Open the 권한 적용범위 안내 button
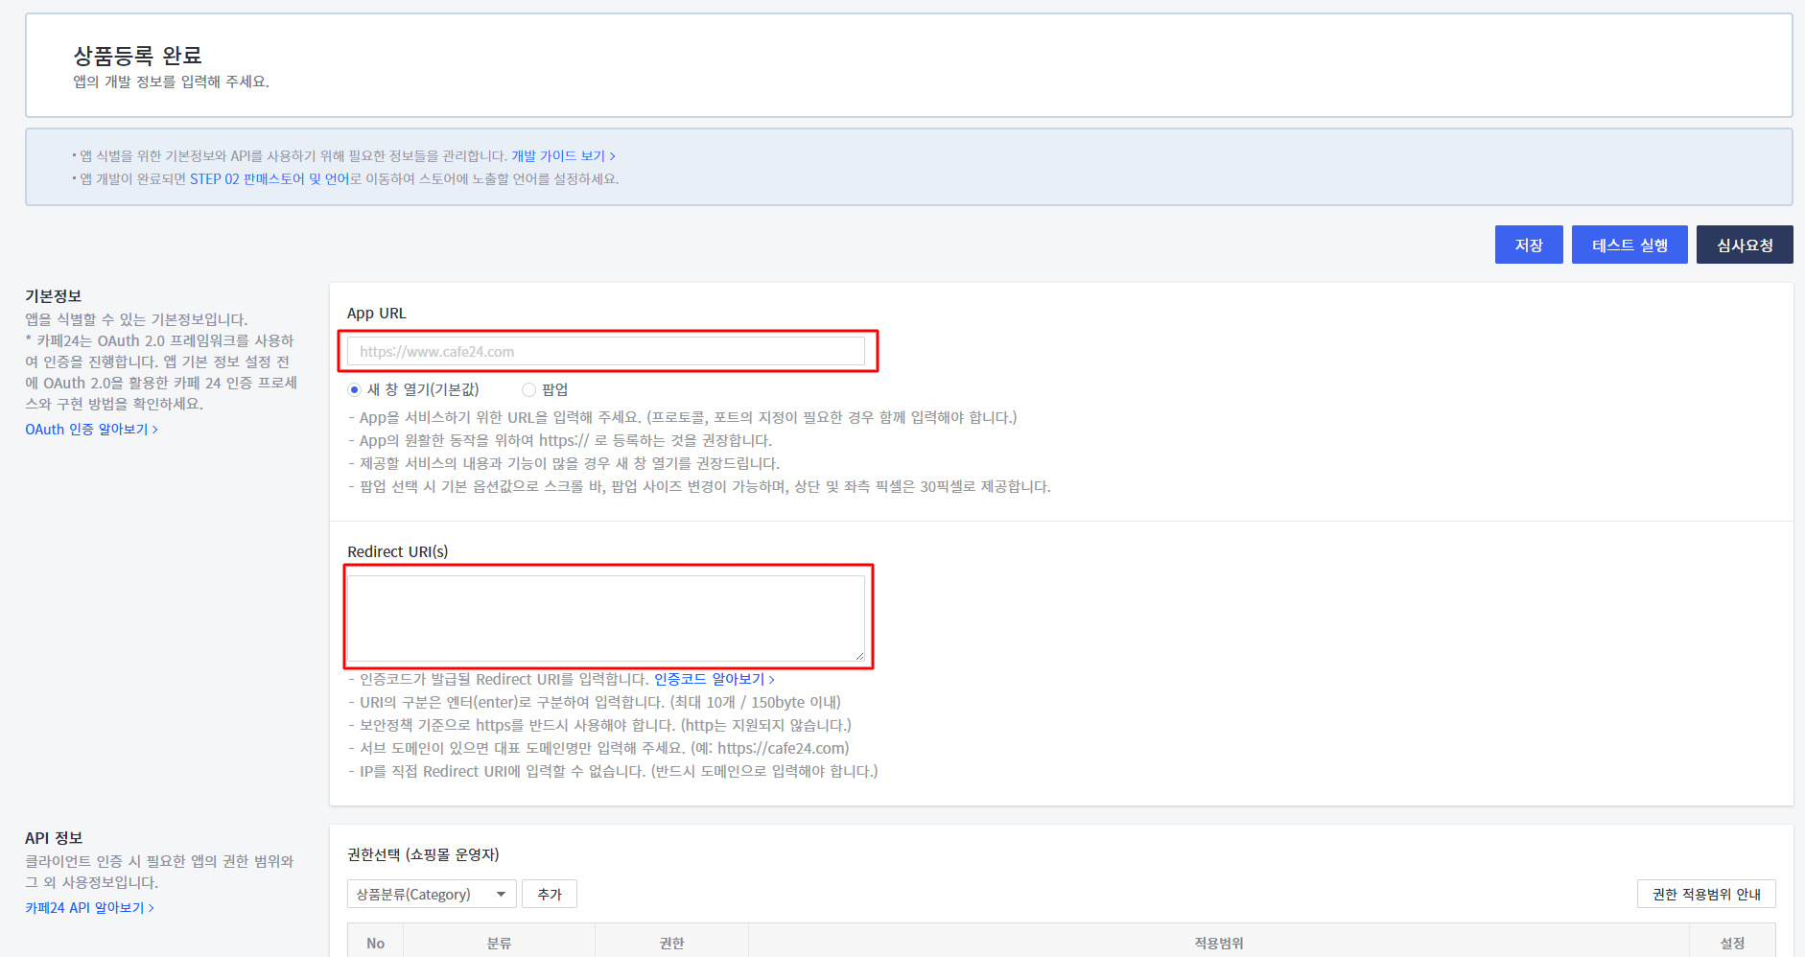Image resolution: width=1805 pixels, height=957 pixels. pos(1705,895)
